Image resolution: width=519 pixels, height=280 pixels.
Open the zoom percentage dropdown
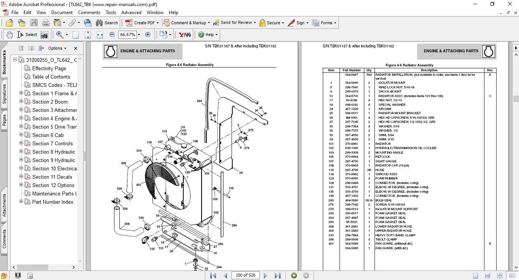pyautogui.click(x=139, y=35)
